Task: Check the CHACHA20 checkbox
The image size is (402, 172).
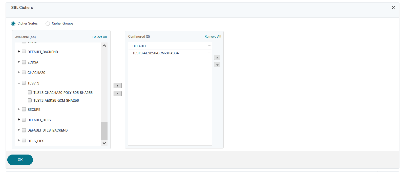Action: coord(24,72)
